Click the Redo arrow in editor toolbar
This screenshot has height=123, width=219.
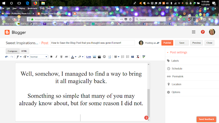click(x=12, y=57)
